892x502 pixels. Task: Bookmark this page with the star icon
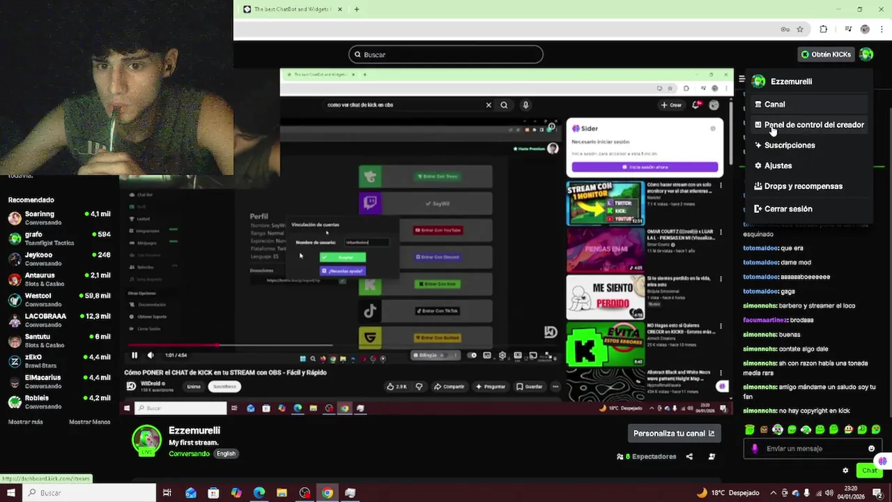(800, 29)
